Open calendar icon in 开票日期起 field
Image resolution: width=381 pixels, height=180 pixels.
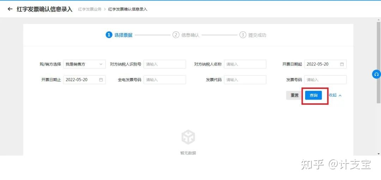click(342, 64)
